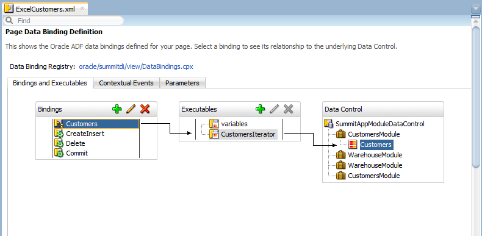Click the Data Control panel header
Viewport: 482px width, 236px height.
[383, 109]
